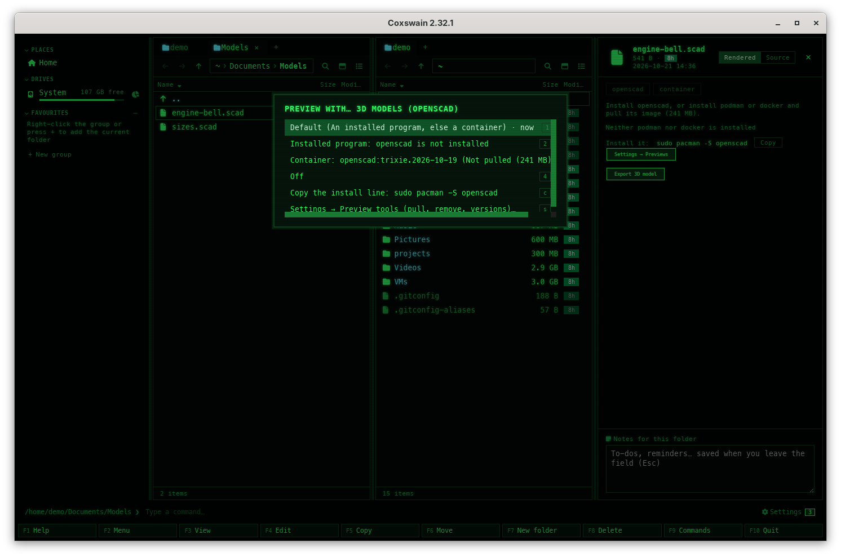
Task: Switch to the demo tab in left pane
Action: click(x=175, y=48)
